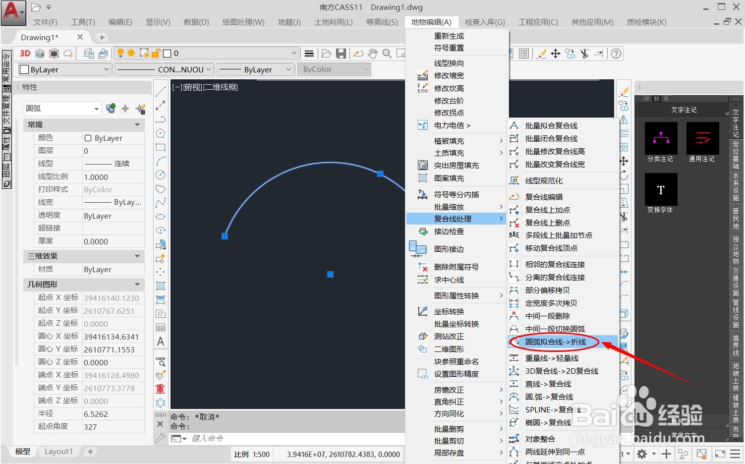The height and width of the screenshot is (464, 745).
Task: Open the 检查入库(G) menu
Action: click(x=485, y=21)
